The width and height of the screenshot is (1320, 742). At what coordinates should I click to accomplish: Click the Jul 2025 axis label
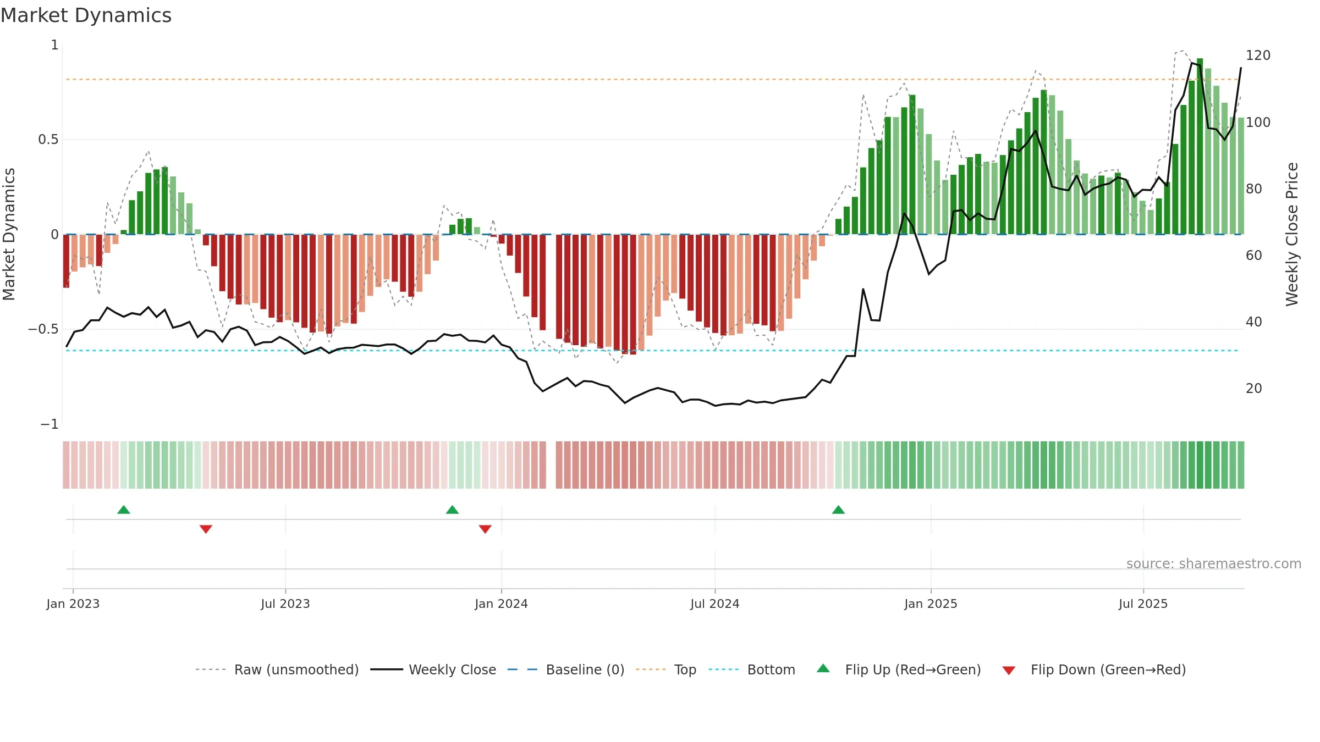pos(1143,603)
